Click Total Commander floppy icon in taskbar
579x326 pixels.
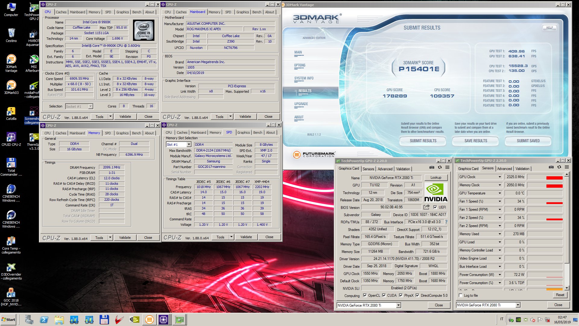104,320
